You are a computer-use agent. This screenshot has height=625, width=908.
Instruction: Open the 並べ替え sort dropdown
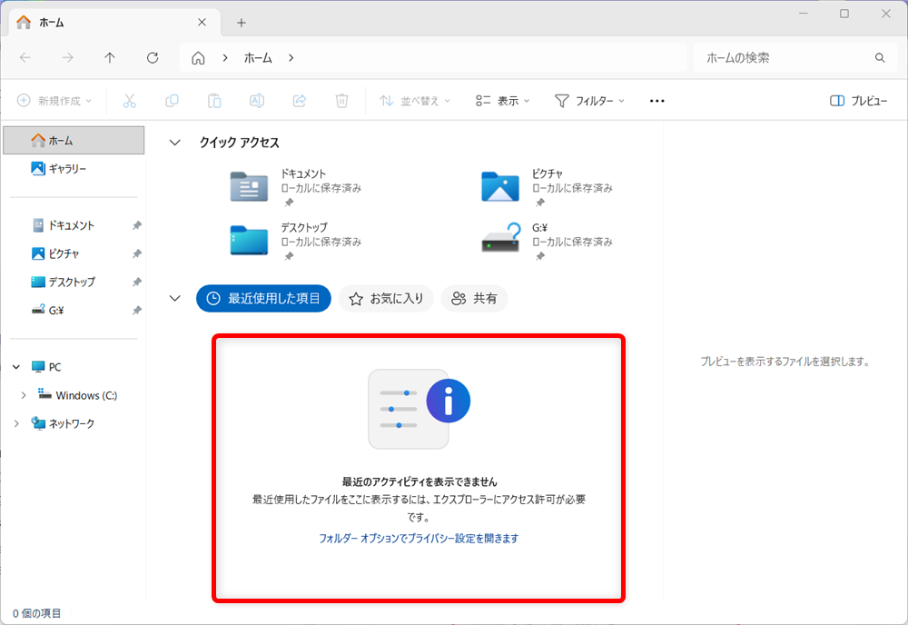pos(415,101)
